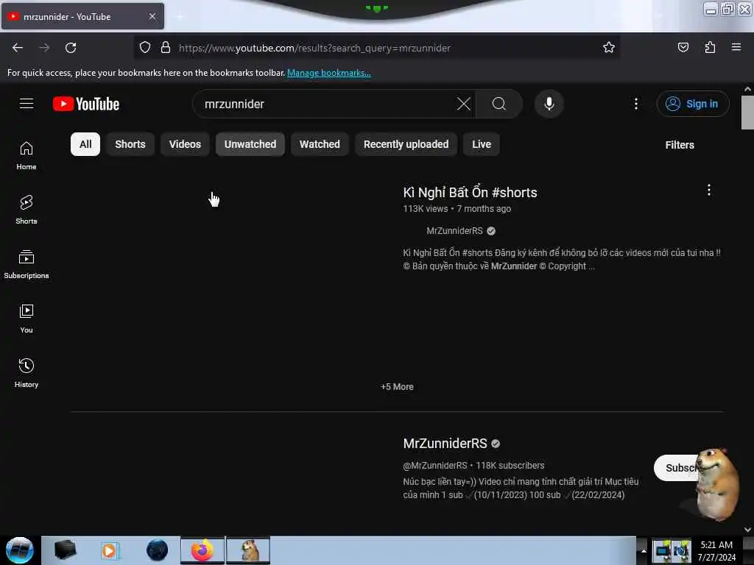Screen dimensions: 754x565
Task: Open the Kì Nghỉ Bất Ổn #shorts video title
Action: click(470, 192)
